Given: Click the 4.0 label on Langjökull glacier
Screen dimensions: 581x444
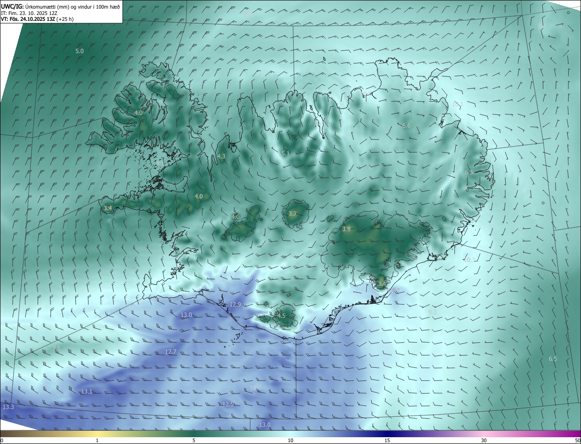Looking at the screenshot, I should pyautogui.click(x=236, y=217).
